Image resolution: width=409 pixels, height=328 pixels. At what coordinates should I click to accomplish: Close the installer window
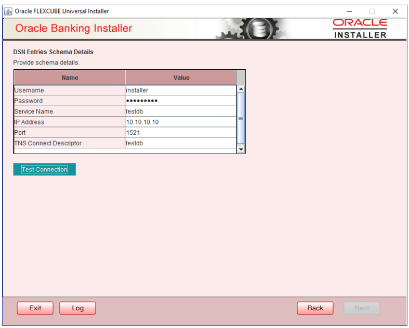click(395, 11)
